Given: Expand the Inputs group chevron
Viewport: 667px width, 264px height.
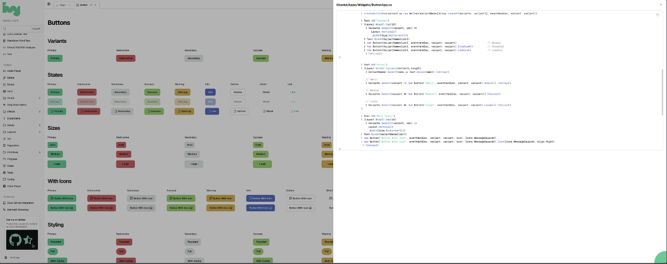Looking at the screenshot, I should click(x=39, y=125).
